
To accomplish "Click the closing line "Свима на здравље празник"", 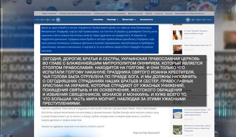I will pyautogui.click(x=73, y=126).
